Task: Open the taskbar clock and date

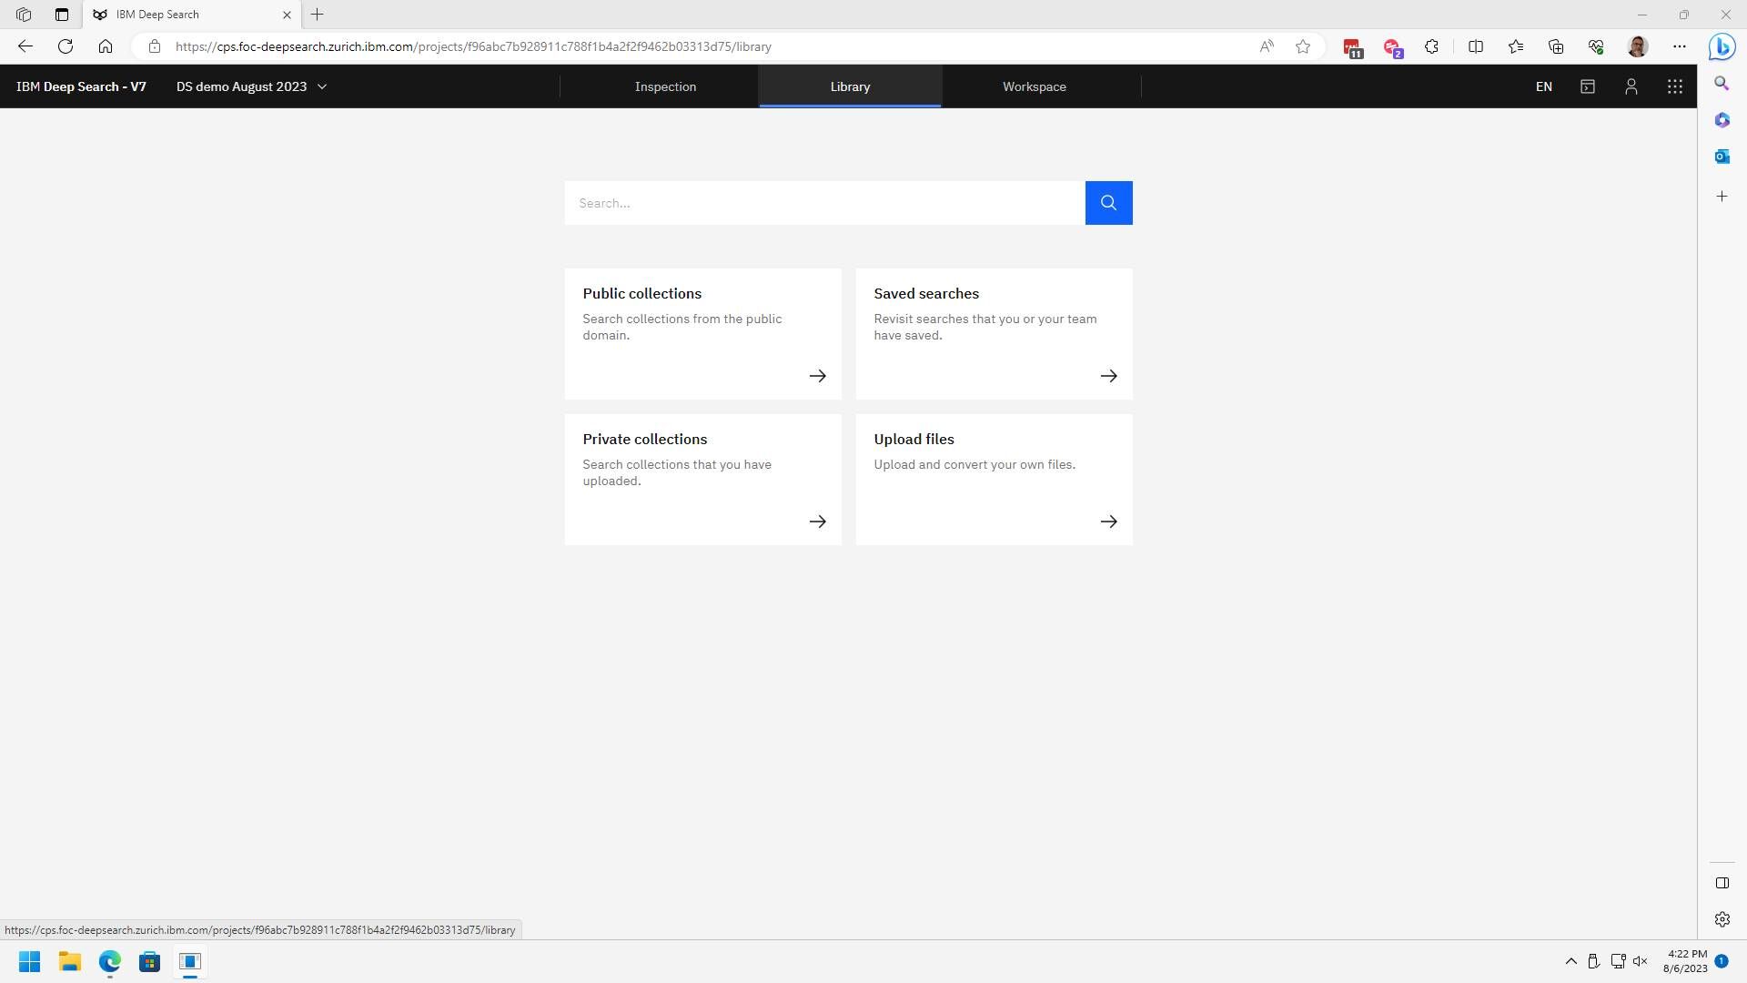Action: point(1685,961)
